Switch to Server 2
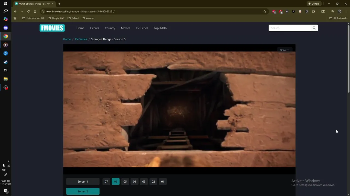The height and width of the screenshot is (196, 350). [x=83, y=191]
